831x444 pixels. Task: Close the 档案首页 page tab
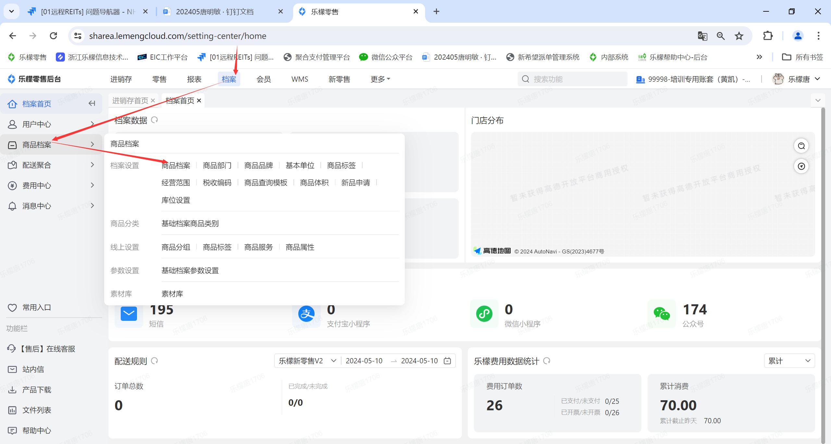point(199,100)
